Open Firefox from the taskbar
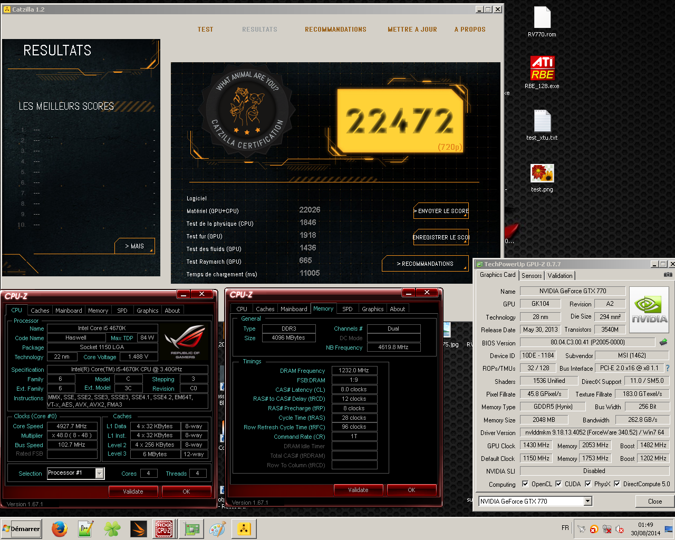This screenshot has height=540, width=675. [x=59, y=529]
